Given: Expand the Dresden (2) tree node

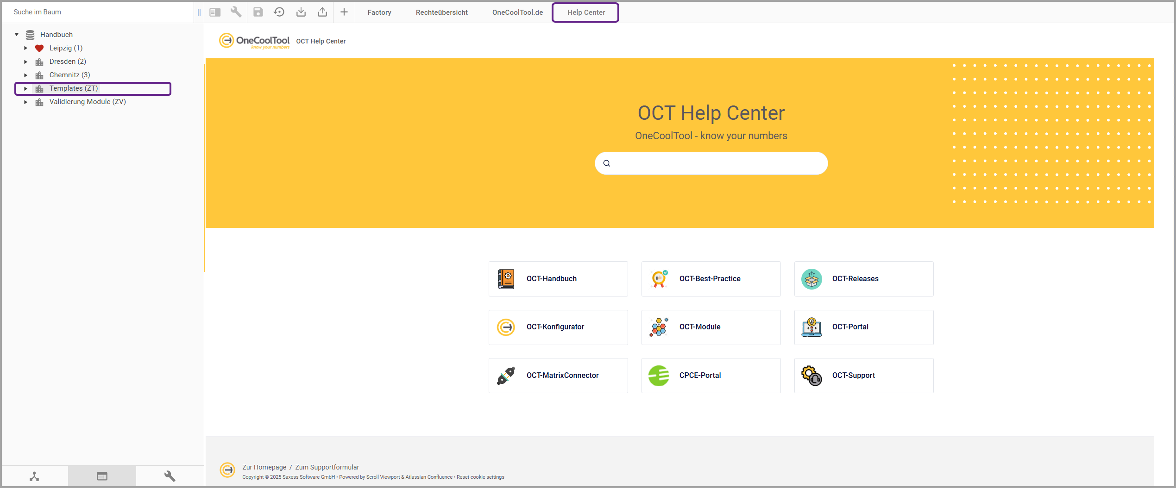Looking at the screenshot, I should (26, 62).
